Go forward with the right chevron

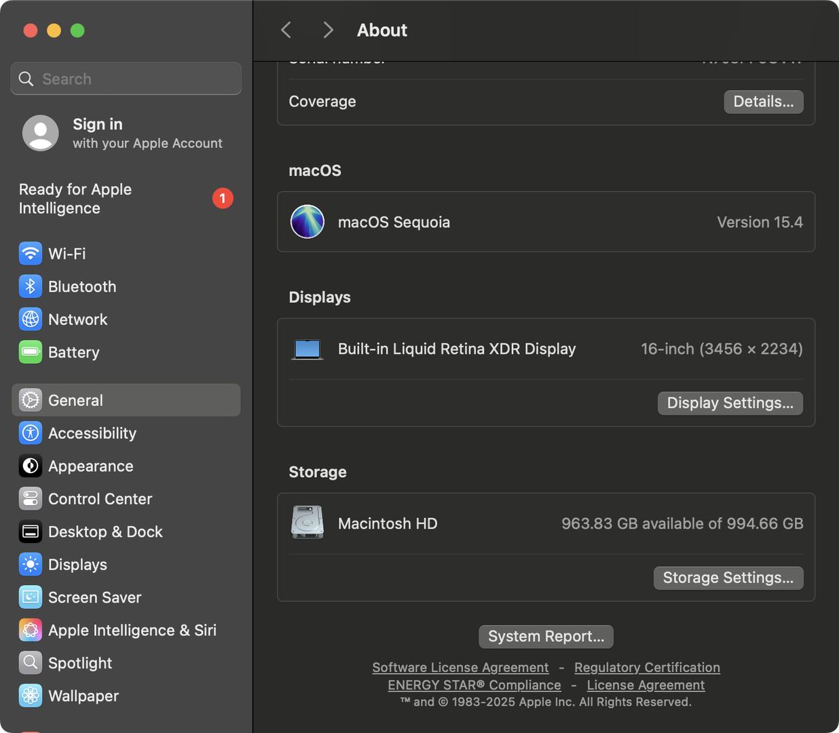[x=329, y=30]
